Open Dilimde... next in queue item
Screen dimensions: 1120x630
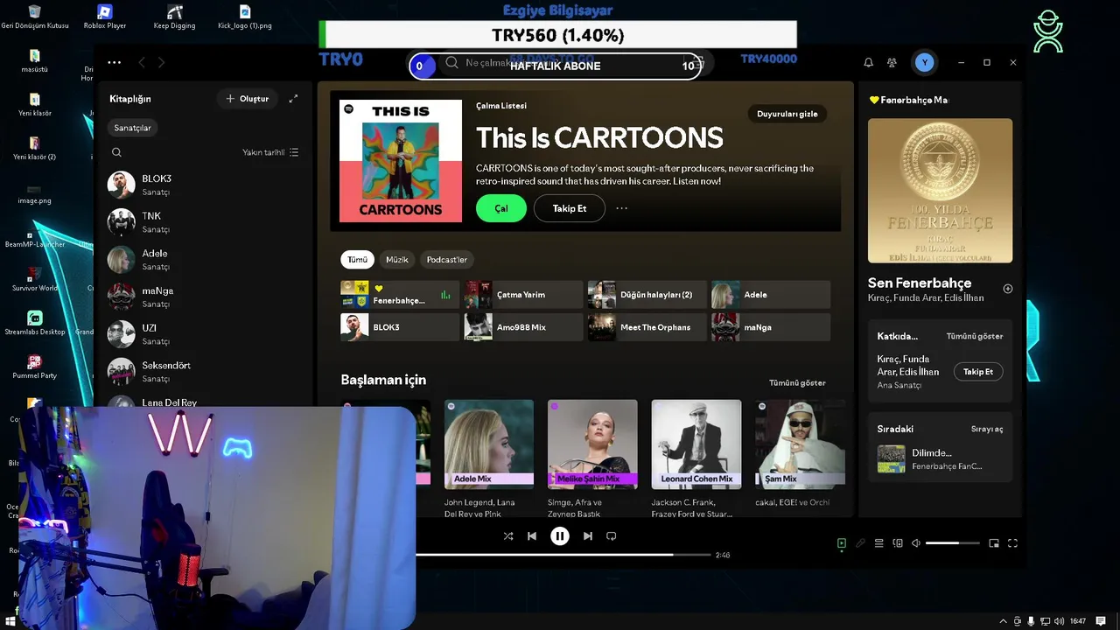coord(941,458)
